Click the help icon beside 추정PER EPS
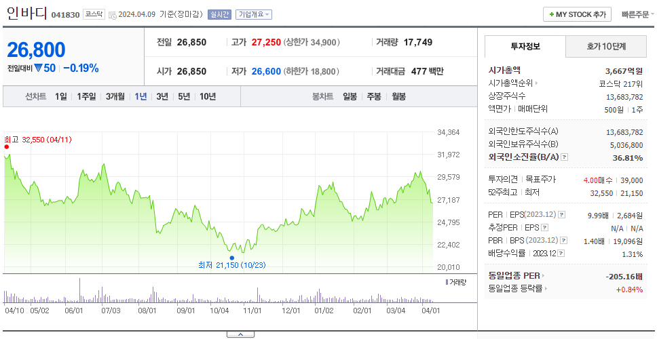The image size is (657, 339). tap(544, 228)
